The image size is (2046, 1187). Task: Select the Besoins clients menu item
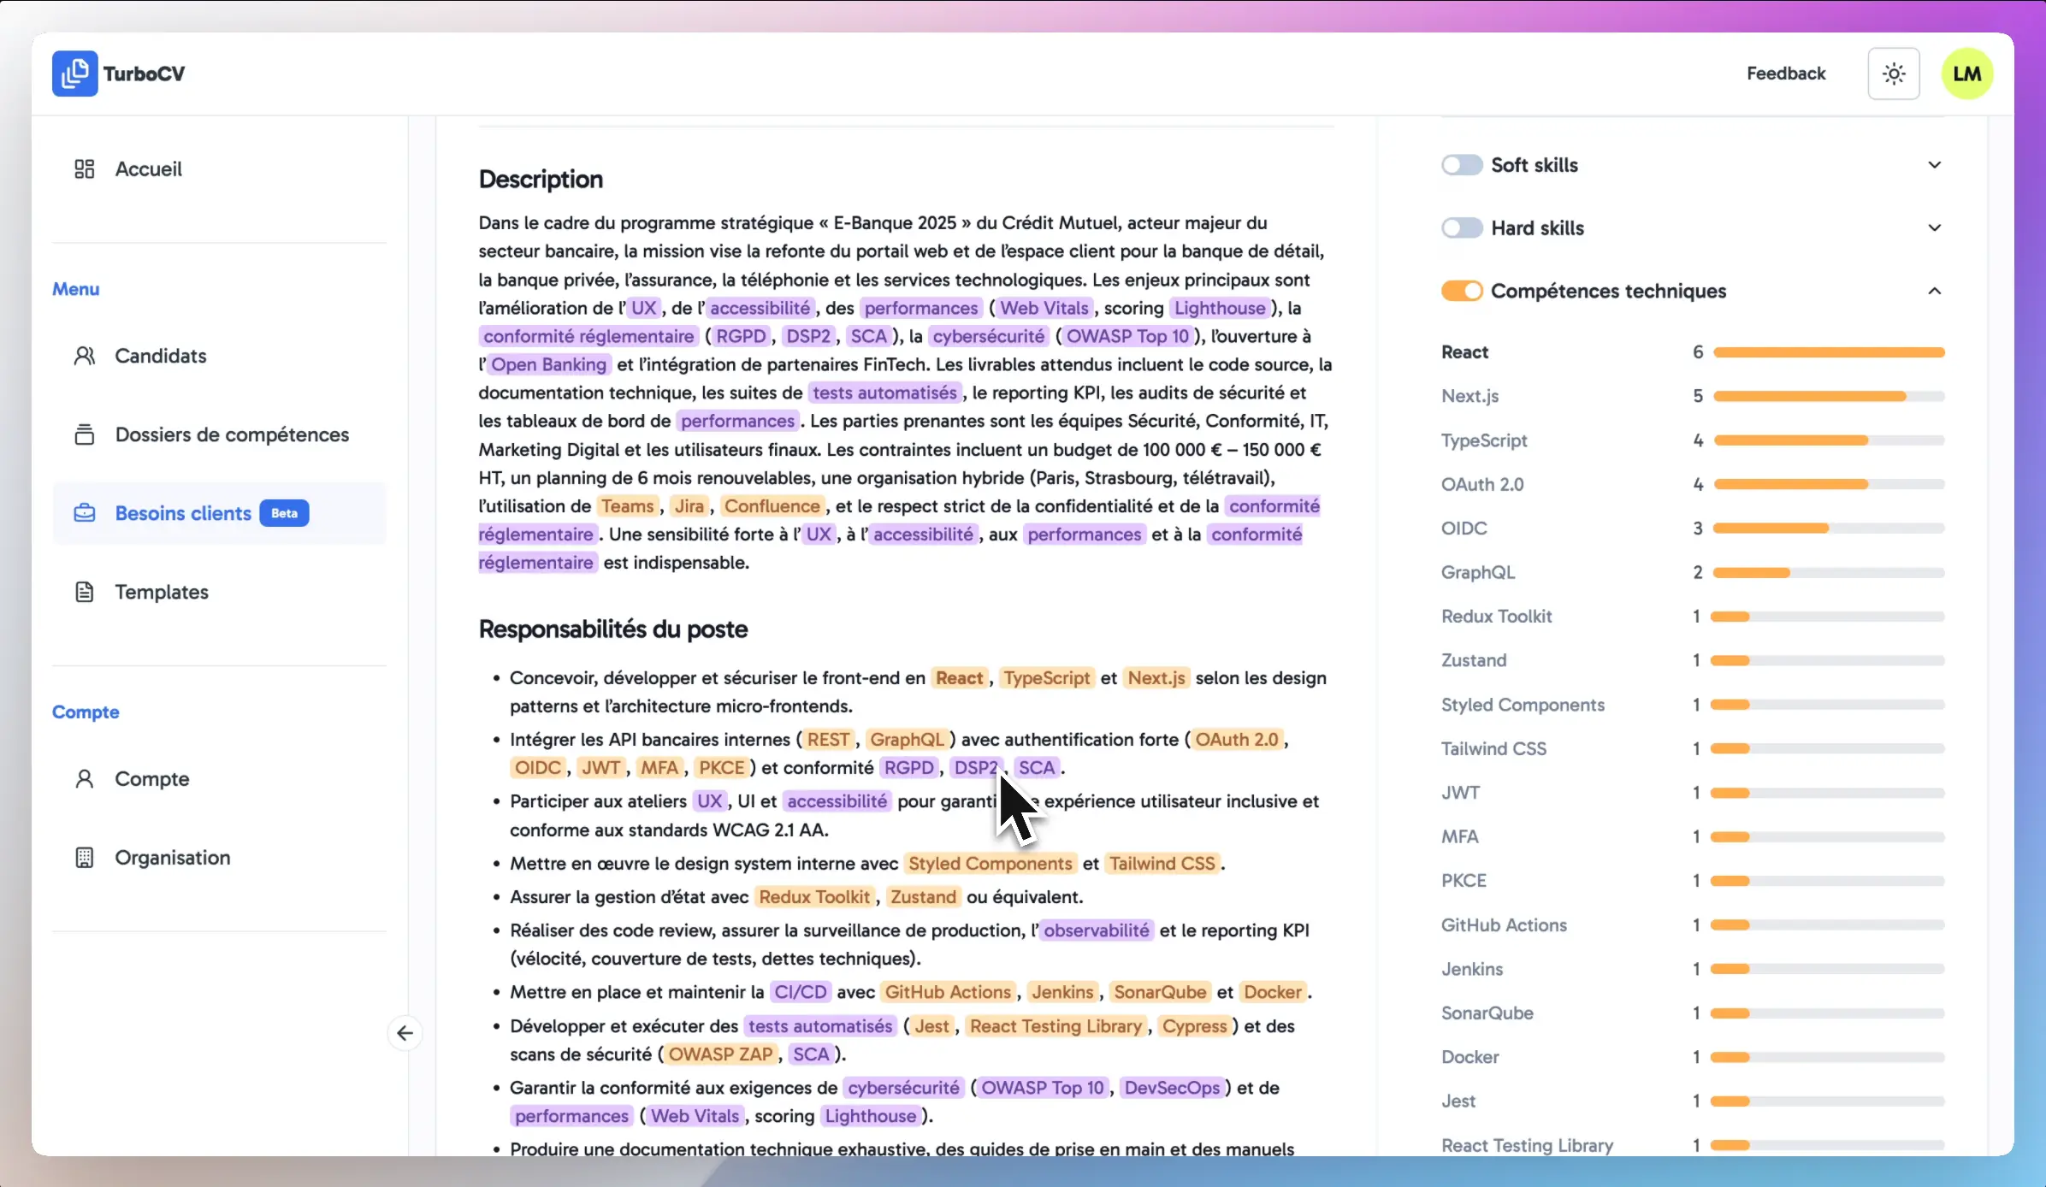(x=219, y=513)
